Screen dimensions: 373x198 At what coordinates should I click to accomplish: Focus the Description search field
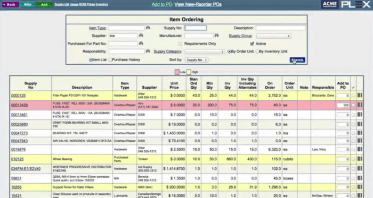click(281, 28)
